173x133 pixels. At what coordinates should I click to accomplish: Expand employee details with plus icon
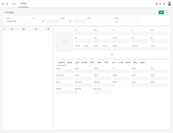(112, 55)
